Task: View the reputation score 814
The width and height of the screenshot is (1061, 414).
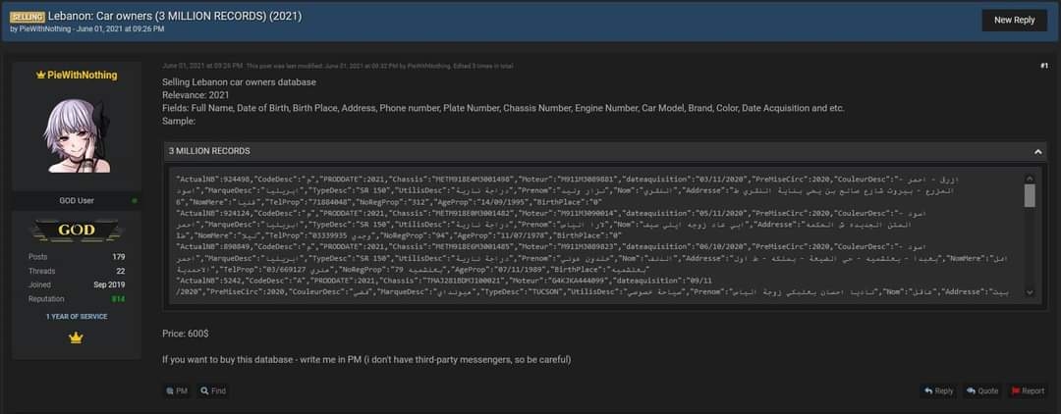Action: click(x=117, y=298)
